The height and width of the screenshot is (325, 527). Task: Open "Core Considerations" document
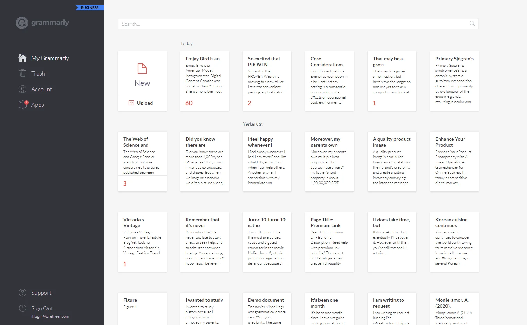coord(330,81)
